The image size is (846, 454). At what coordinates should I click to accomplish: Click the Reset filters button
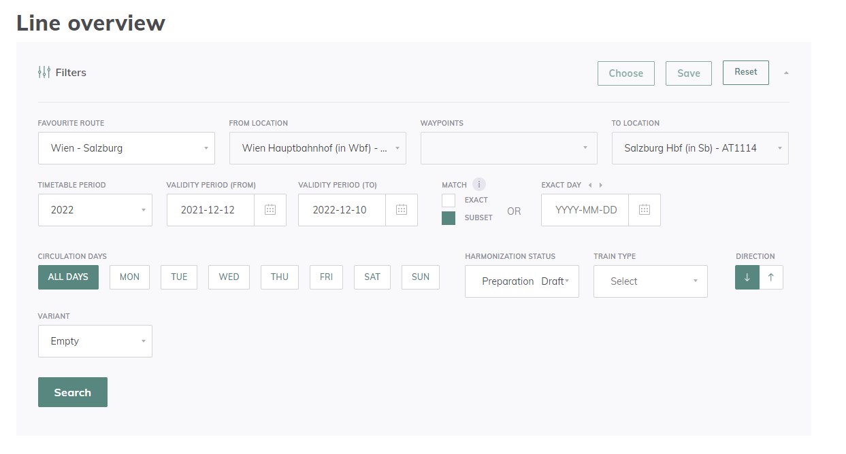745,73
